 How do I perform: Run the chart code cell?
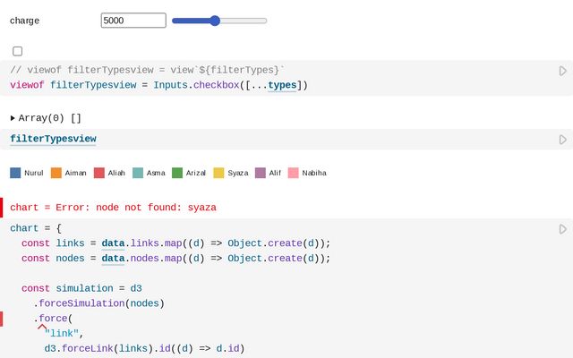(562, 229)
